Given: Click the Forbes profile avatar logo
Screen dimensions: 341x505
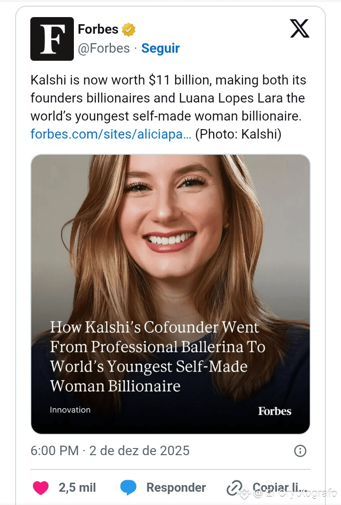Looking at the screenshot, I should coord(52,39).
